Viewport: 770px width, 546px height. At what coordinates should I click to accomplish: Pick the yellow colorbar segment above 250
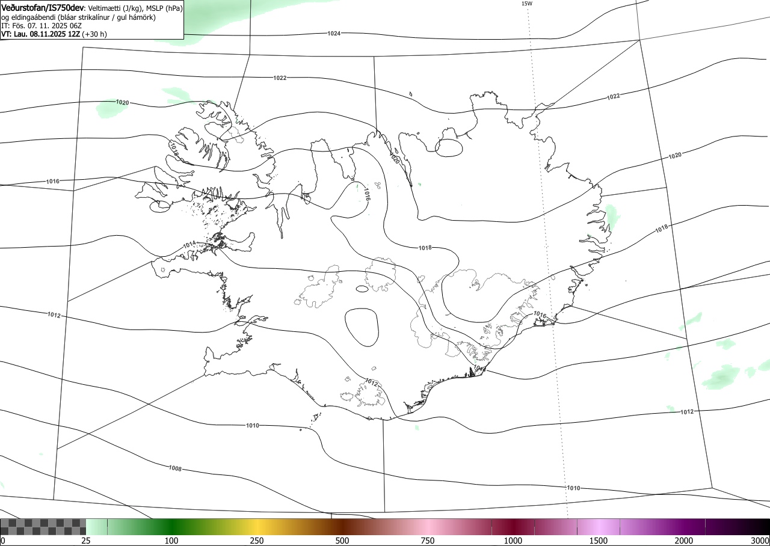tap(257, 527)
